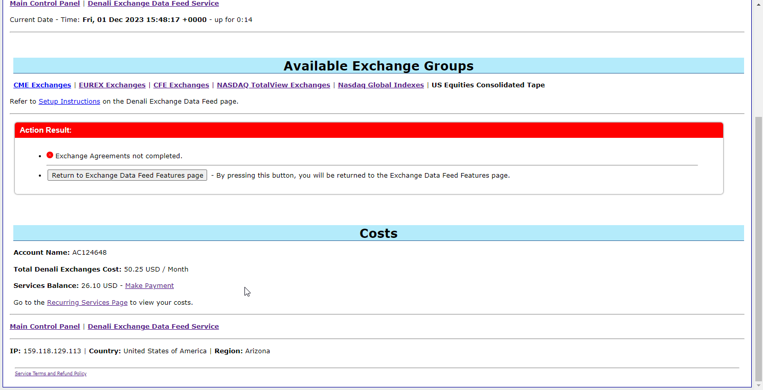Switch to Nasdaq Global Indexes group
The height and width of the screenshot is (390, 763).
click(x=381, y=85)
